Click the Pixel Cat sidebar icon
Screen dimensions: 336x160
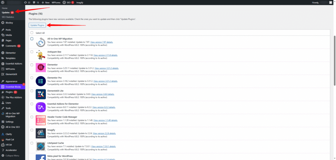[3, 139]
